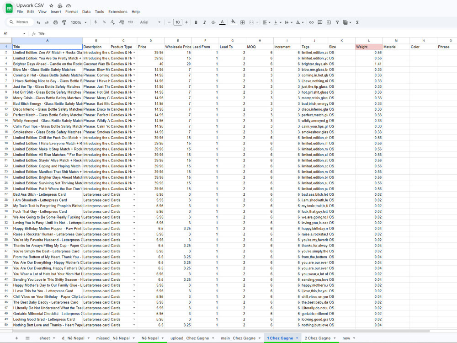Click the Undo icon

tap(38, 22)
